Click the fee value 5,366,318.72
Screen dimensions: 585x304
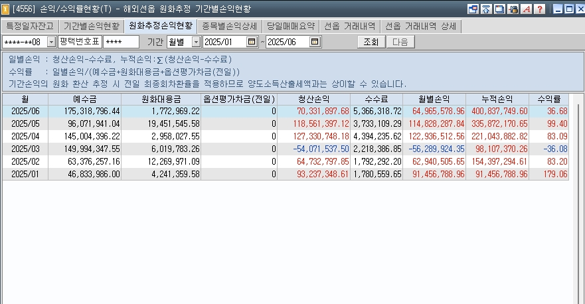(x=378, y=111)
